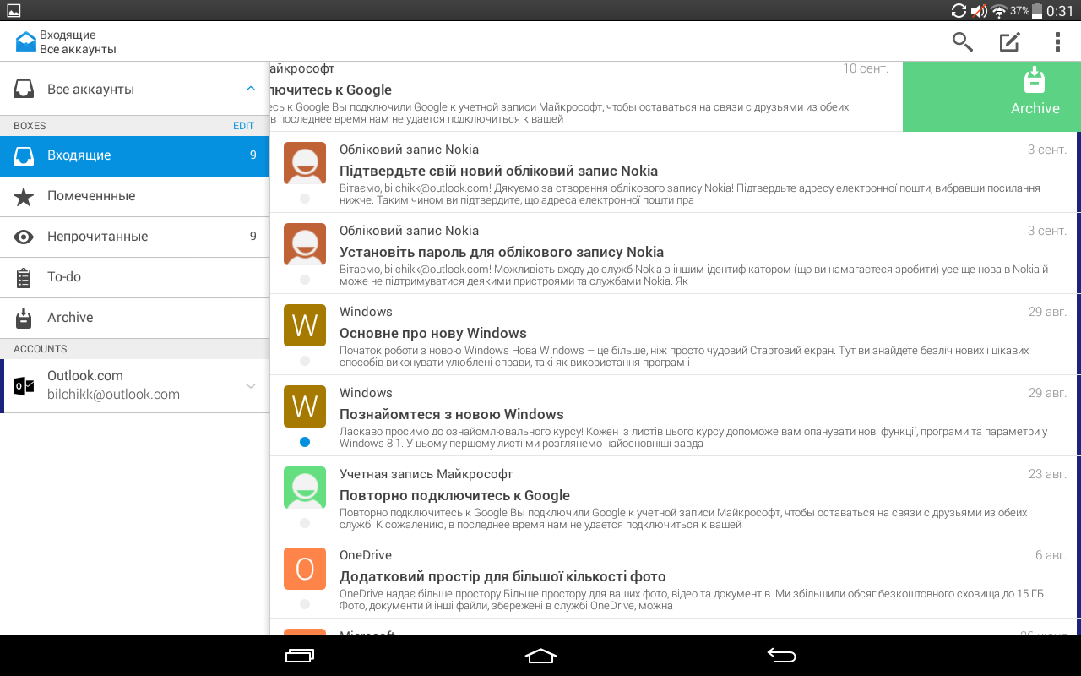
Task: Toggle read dot on Підтвердьте свій новий обліковий запис
Action: (305, 199)
